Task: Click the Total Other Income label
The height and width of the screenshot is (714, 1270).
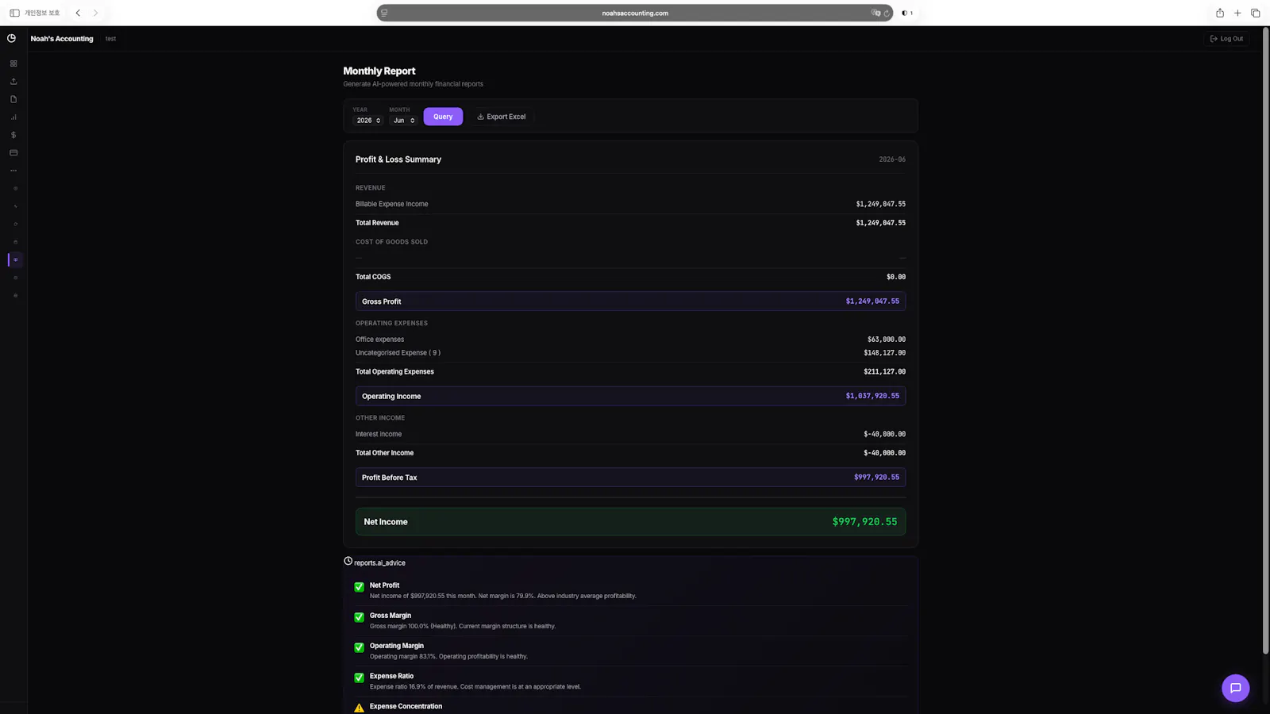Action: 384,453
